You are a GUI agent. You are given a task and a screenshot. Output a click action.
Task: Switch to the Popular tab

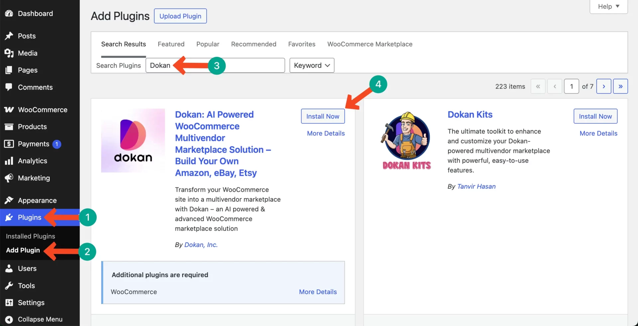tap(208, 44)
